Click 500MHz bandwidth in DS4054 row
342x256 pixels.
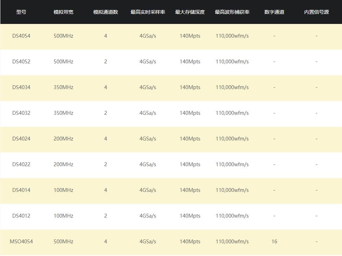click(x=64, y=36)
